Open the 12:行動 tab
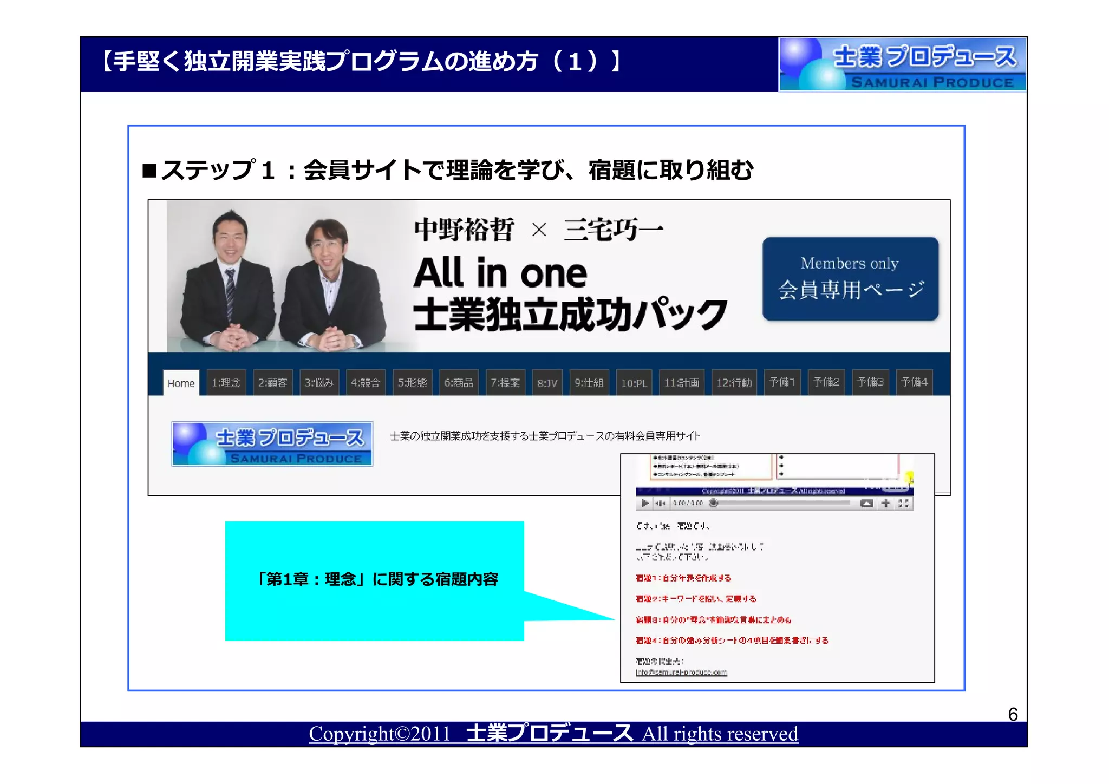 (x=734, y=383)
